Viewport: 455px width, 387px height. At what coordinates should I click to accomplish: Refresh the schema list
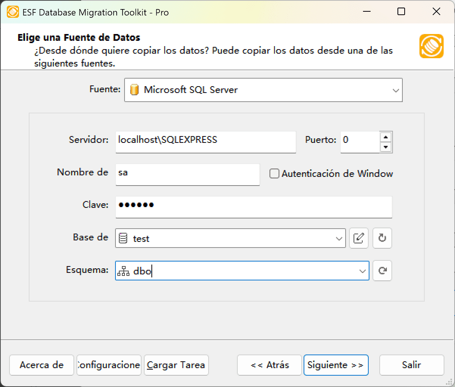click(382, 271)
